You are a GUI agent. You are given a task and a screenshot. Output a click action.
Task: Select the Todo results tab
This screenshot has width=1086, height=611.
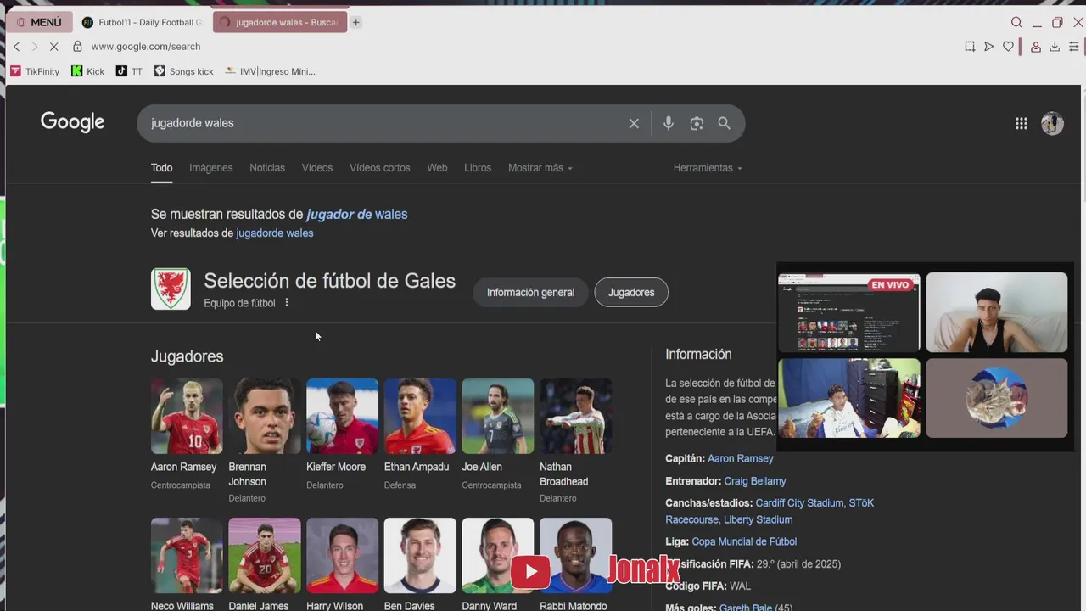coord(161,168)
